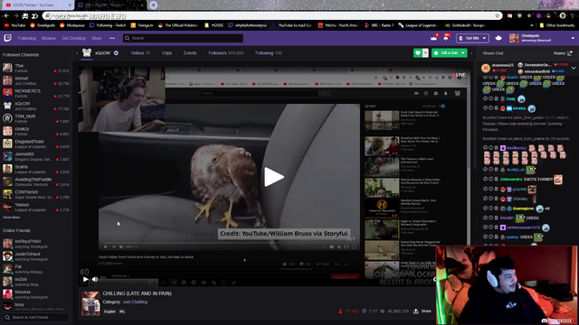This screenshot has height=325, width=579.
Task: Click Show More under followed channels
Action: tap(12, 218)
